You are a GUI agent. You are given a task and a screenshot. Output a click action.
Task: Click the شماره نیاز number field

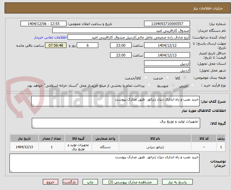tap(167, 24)
